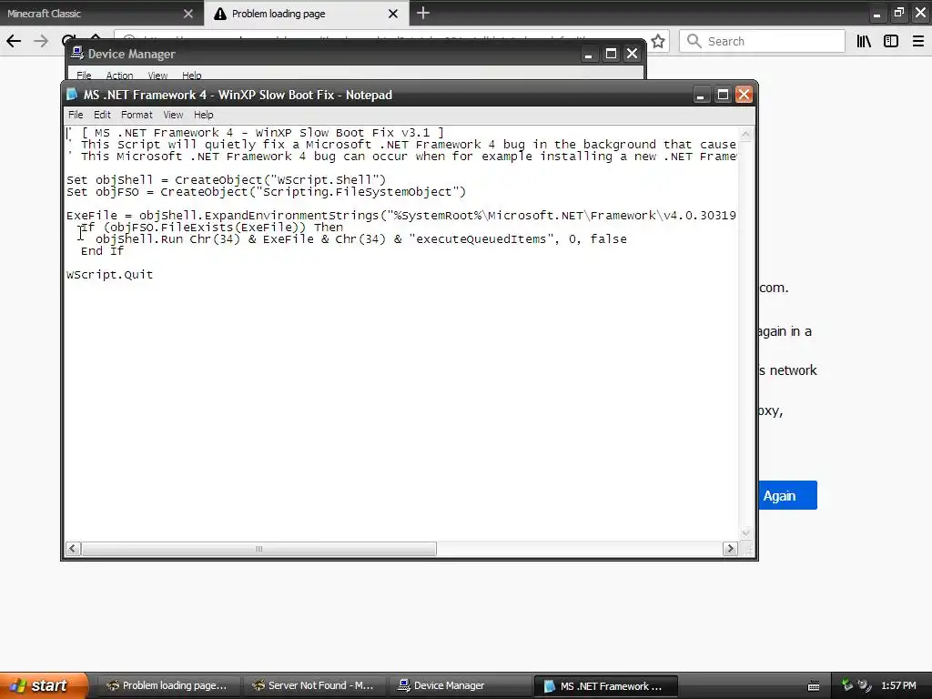Open Notepad Format menu

pos(137,115)
